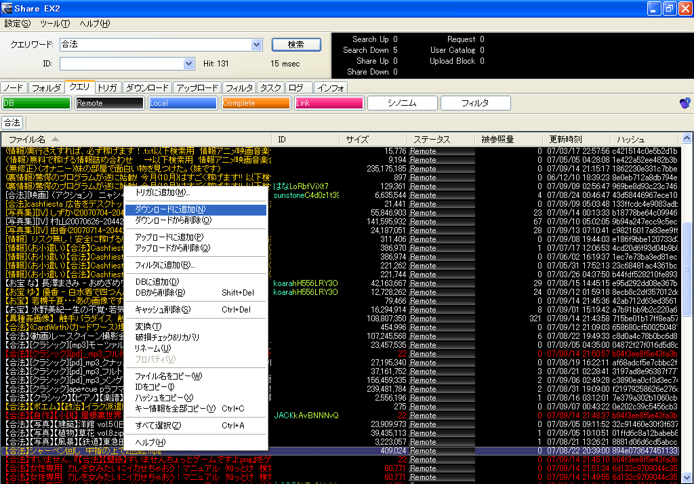Click キャッシュ削除 in the context menu
694x484 pixels.
[163, 310]
